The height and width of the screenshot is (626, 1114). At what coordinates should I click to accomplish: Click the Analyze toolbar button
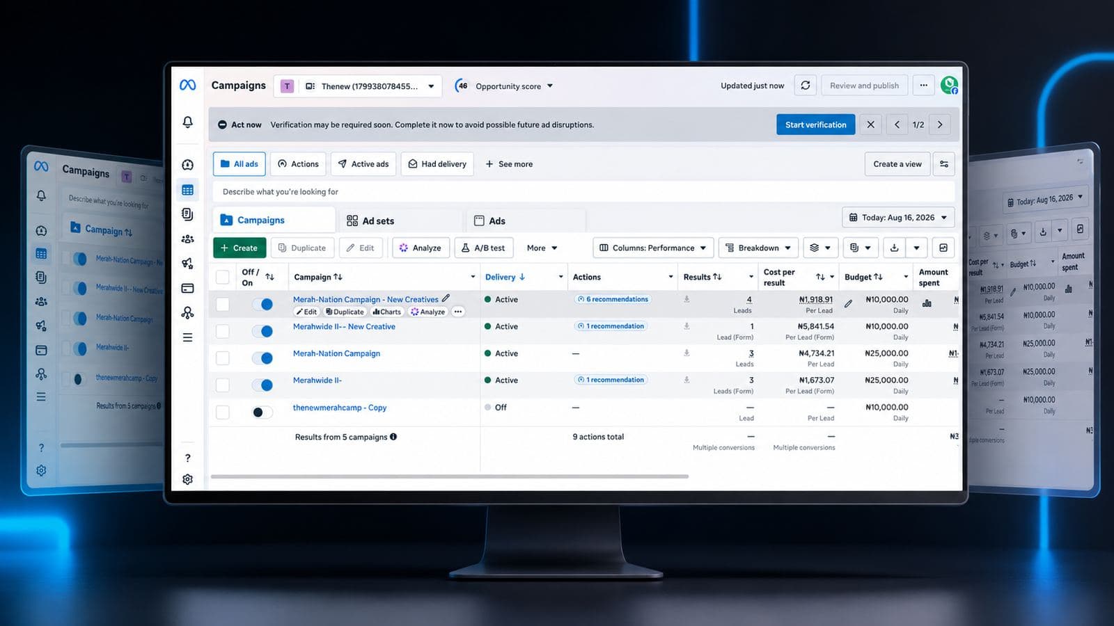tap(421, 248)
